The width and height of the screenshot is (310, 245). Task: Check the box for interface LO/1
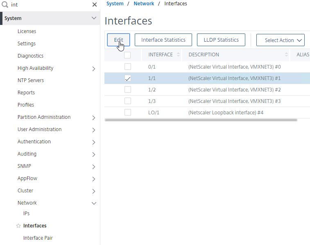(128, 112)
